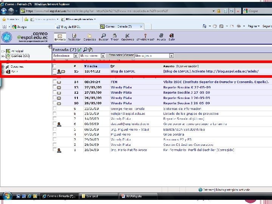
Task: Click the Internet Explorer quick launch icon
Action: pyautogui.click(x=29, y=196)
